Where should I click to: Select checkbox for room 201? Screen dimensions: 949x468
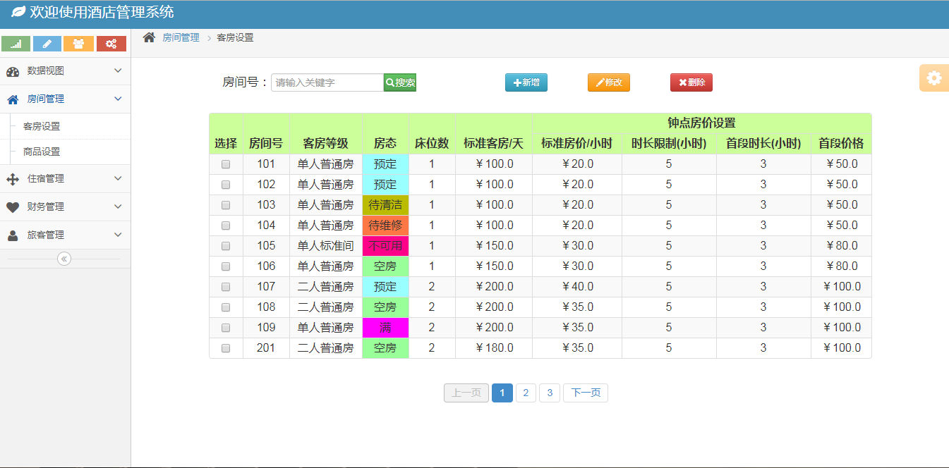click(x=226, y=348)
